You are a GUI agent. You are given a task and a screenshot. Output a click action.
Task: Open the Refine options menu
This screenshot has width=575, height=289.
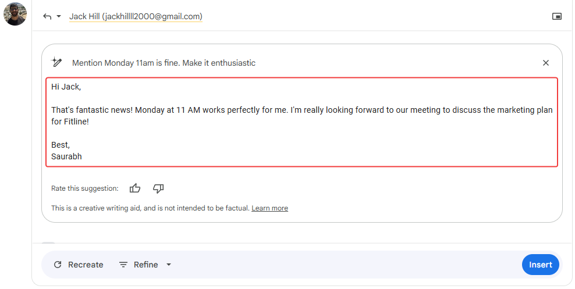[x=145, y=265]
